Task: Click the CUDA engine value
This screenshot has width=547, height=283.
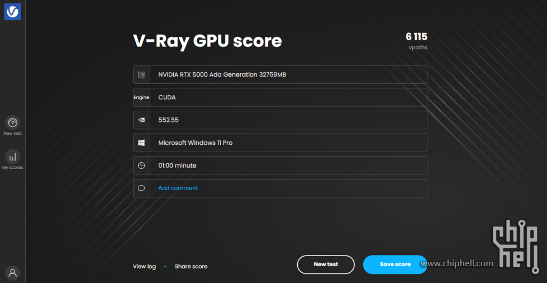Action: 167,97
